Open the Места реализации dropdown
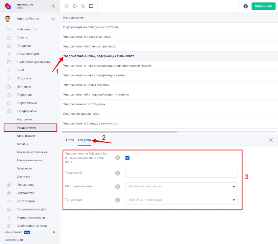Screen dimensions: 278x244 (181, 187)
